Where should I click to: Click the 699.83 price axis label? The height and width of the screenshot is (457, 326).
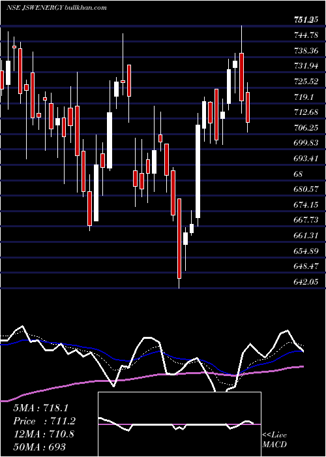(x=306, y=143)
